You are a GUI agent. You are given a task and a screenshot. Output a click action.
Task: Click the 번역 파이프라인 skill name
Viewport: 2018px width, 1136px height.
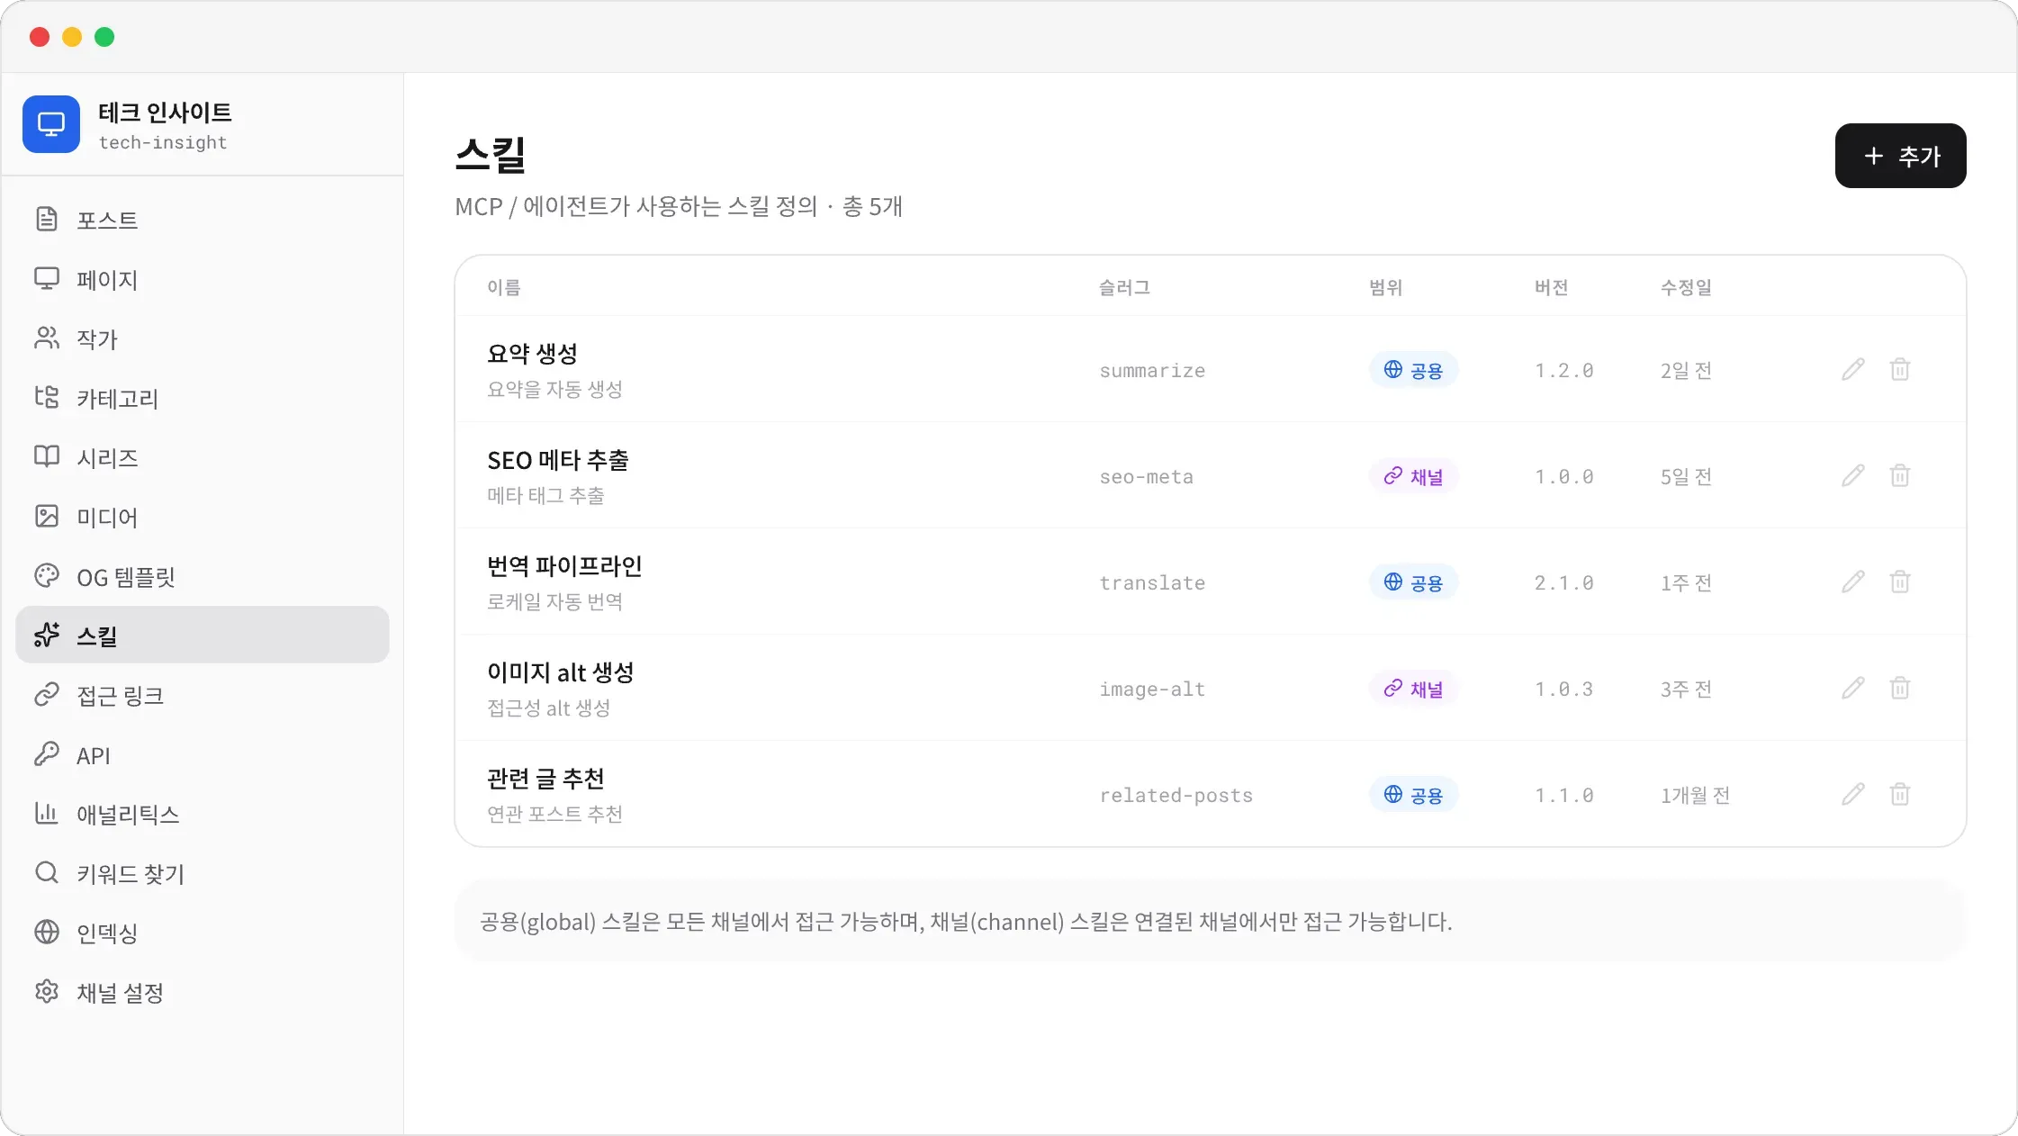coord(564,566)
